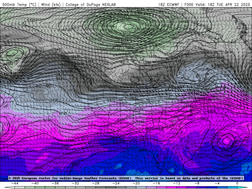This screenshot has width=252, height=189.
Task: Click the -8 color scale label
Action: [x=197, y=183]
